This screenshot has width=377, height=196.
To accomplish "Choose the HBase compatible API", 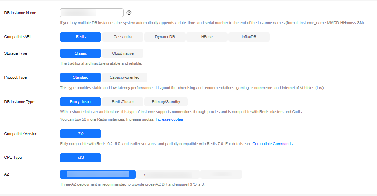I will 207,37.
